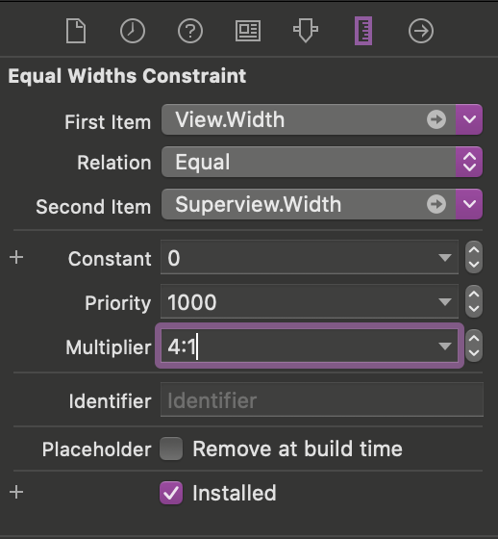Open the File inspector tab
The height and width of the screenshot is (539, 498).
pyautogui.click(x=76, y=31)
